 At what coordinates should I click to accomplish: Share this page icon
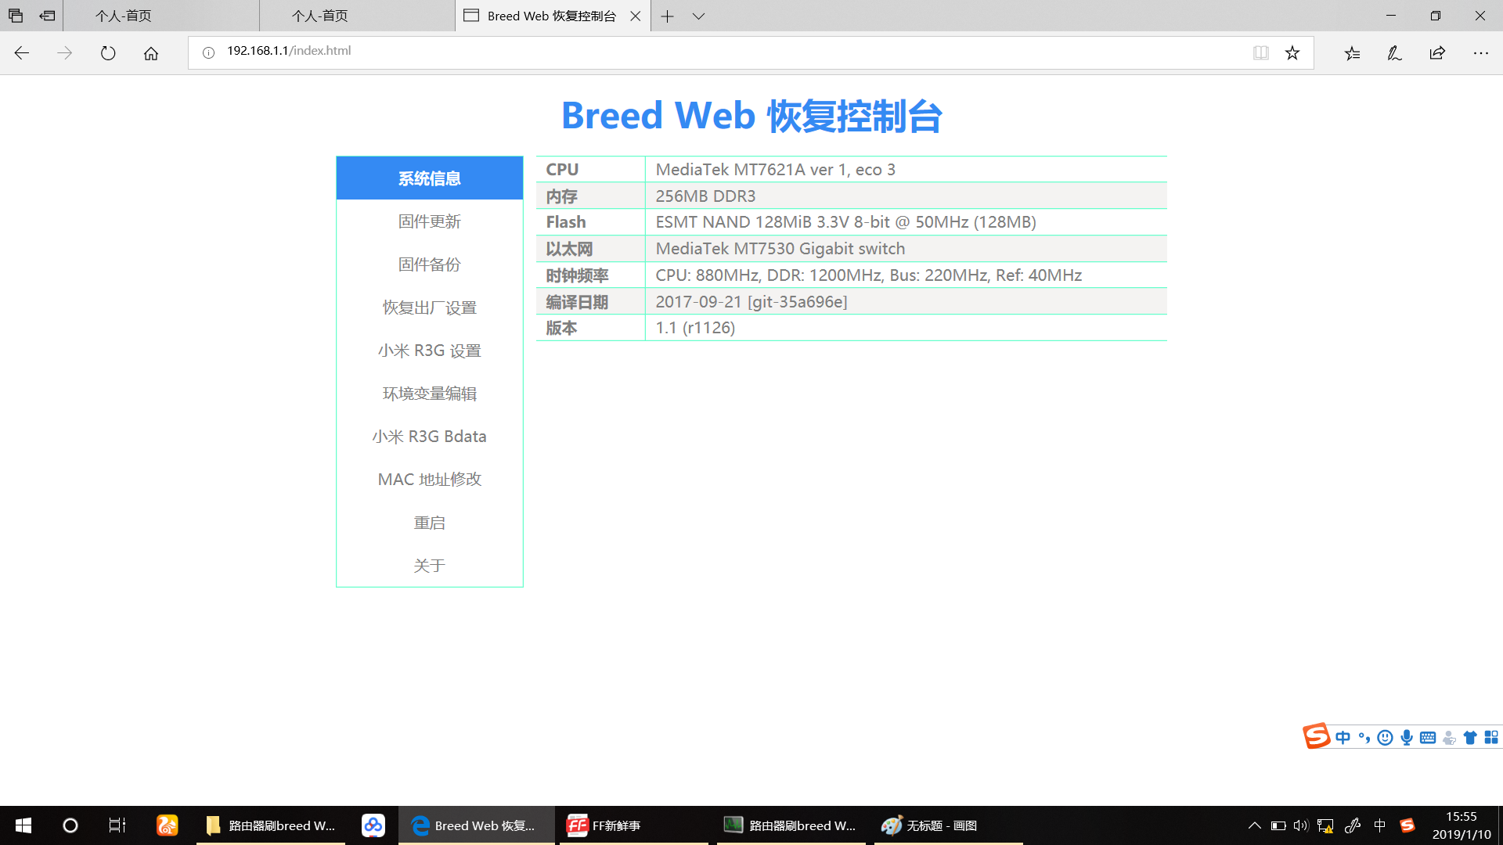click(1437, 53)
